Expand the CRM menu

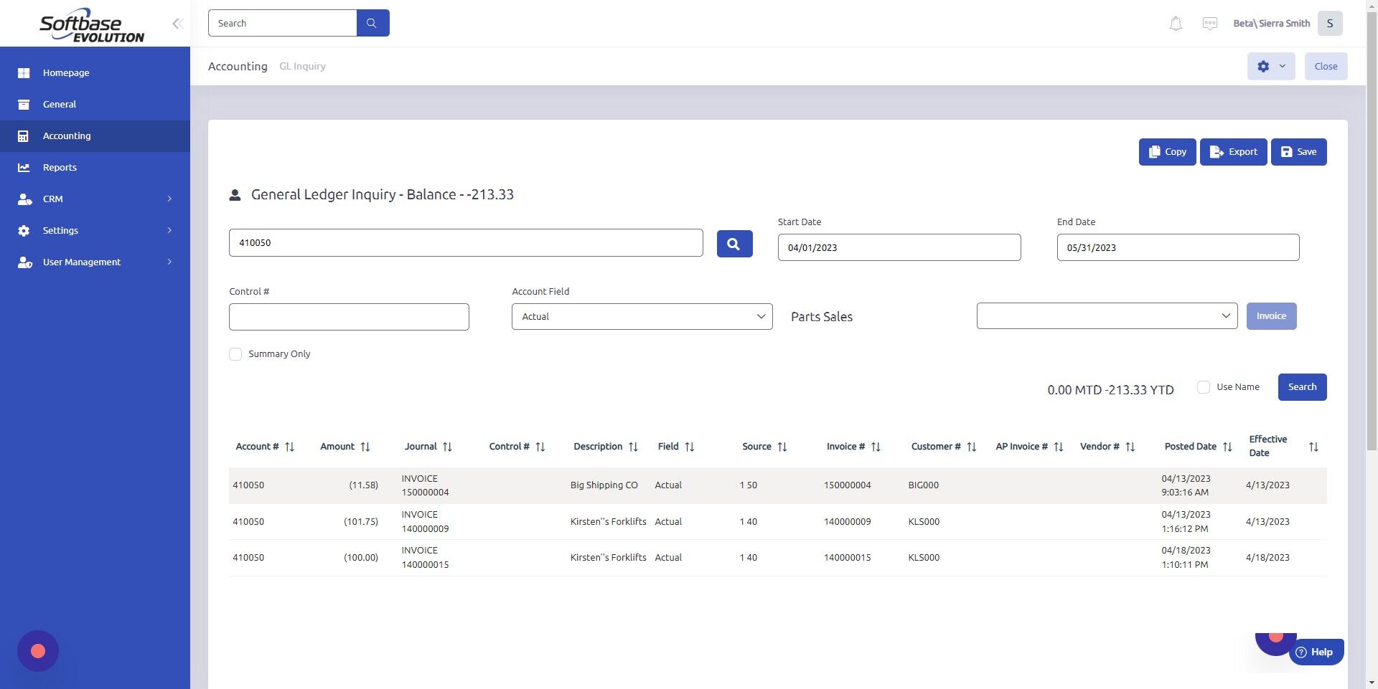(x=95, y=199)
